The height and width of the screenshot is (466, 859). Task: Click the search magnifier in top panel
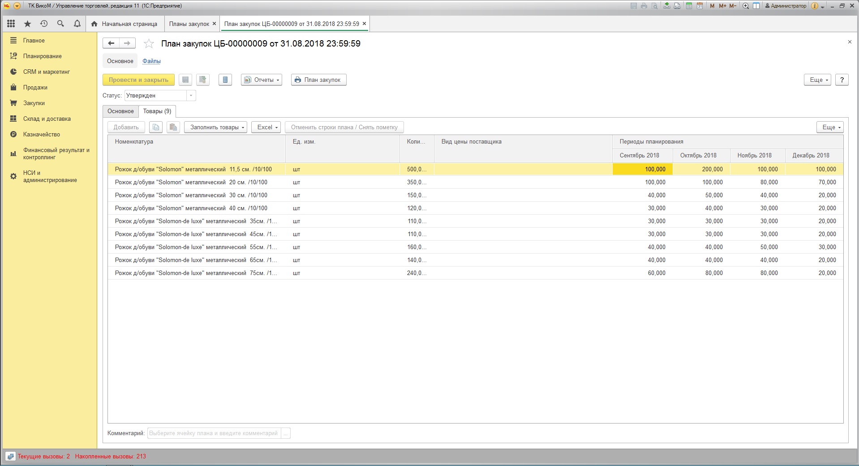point(60,24)
